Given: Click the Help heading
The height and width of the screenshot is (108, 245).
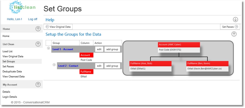Looking at the screenshot, I should pos(50,20).
